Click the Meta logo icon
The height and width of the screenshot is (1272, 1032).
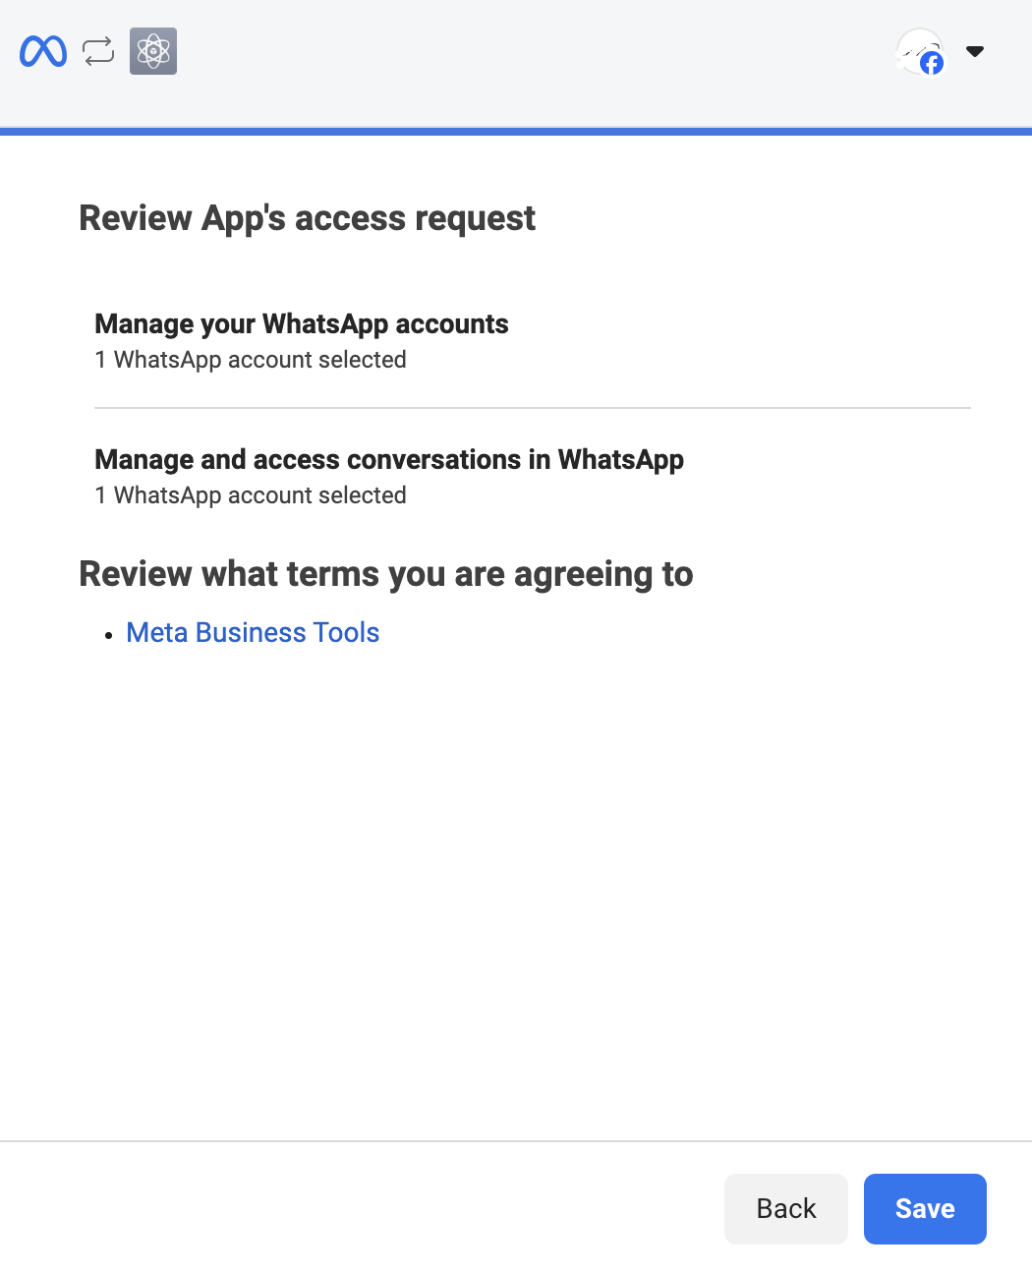click(x=43, y=51)
